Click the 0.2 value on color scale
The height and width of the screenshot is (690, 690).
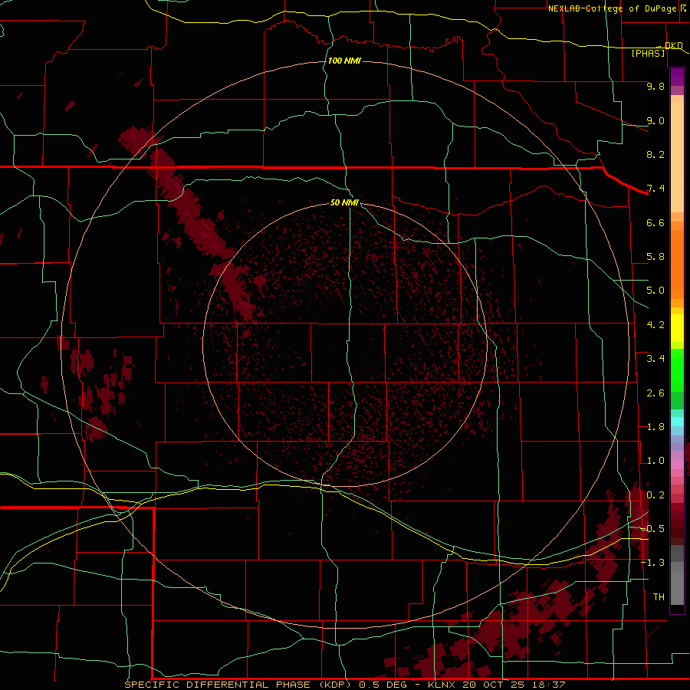[x=655, y=495]
